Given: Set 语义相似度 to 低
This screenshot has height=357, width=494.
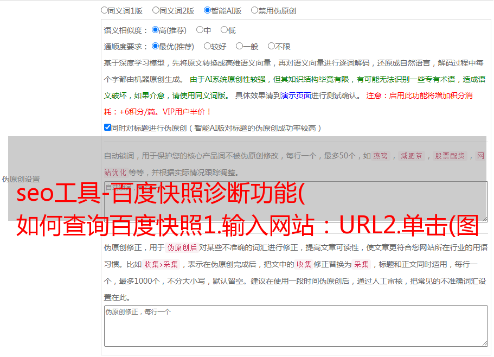Looking at the screenshot, I should pos(224,30).
